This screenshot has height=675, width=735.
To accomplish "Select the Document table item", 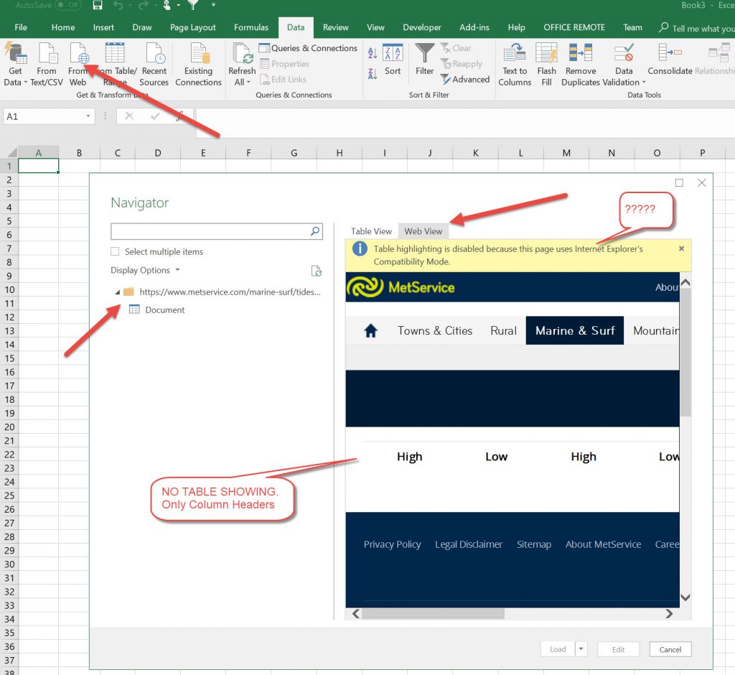I will click(164, 310).
